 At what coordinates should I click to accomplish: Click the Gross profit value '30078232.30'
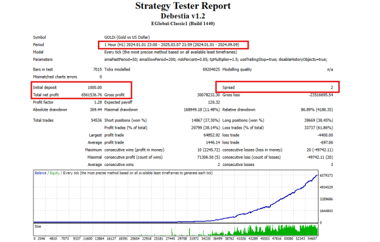point(209,95)
